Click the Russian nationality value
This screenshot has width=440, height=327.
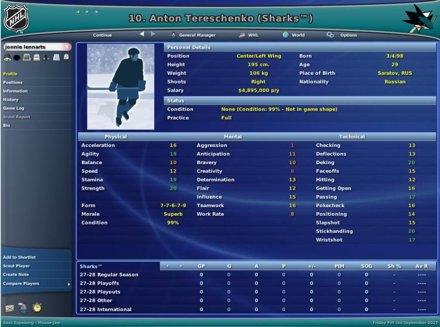(x=395, y=82)
